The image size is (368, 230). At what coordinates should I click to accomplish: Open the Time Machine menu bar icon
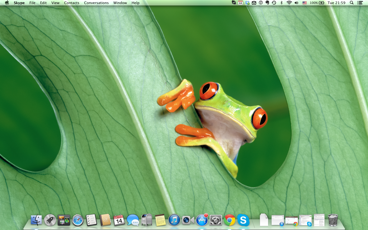pos(274,3)
